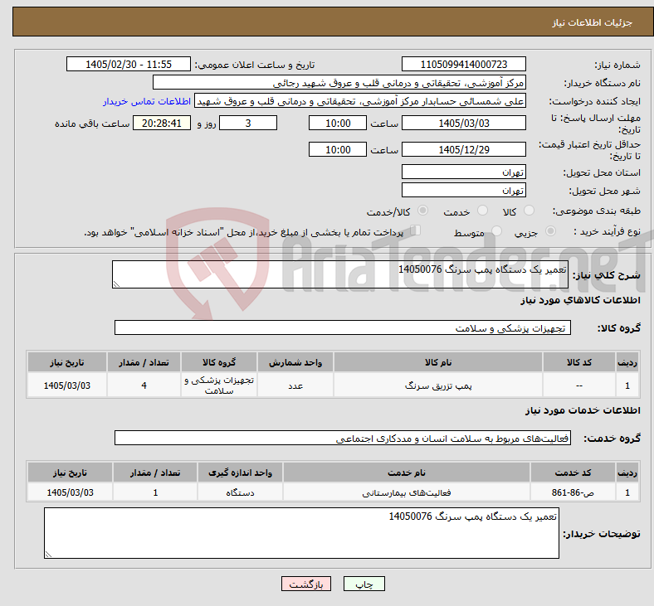The width and height of the screenshot is (654, 606).
Task: Click the delivery province تهران field
Action: click(463, 172)
